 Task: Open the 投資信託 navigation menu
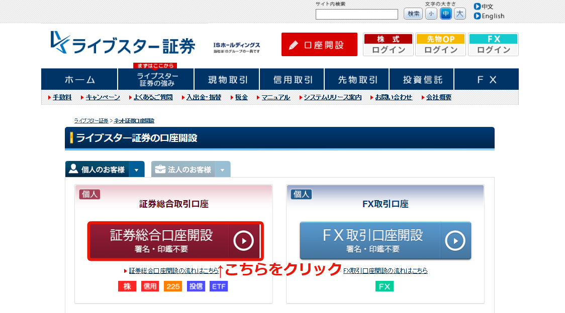coord(422,79)
